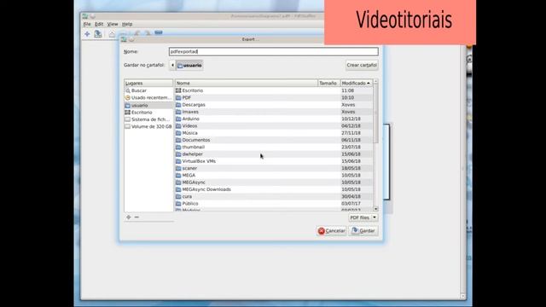Viewport: 546px width, 307px height.
Task: Select the Escritorio folder in file list
Action: click(273, 90)
